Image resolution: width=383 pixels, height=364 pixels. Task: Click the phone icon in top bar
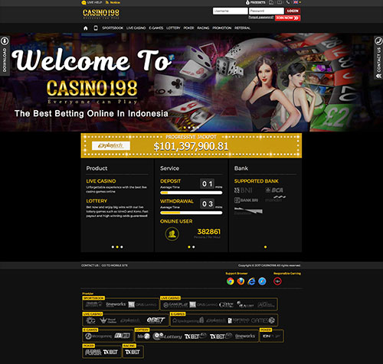click(288, 2)
